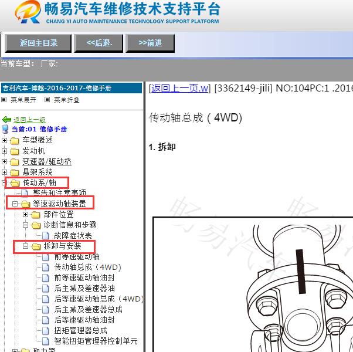The image size is (353, 352).
Task: Open 传动轴总成（4WD）tree entry
Action: click(88, 268)
